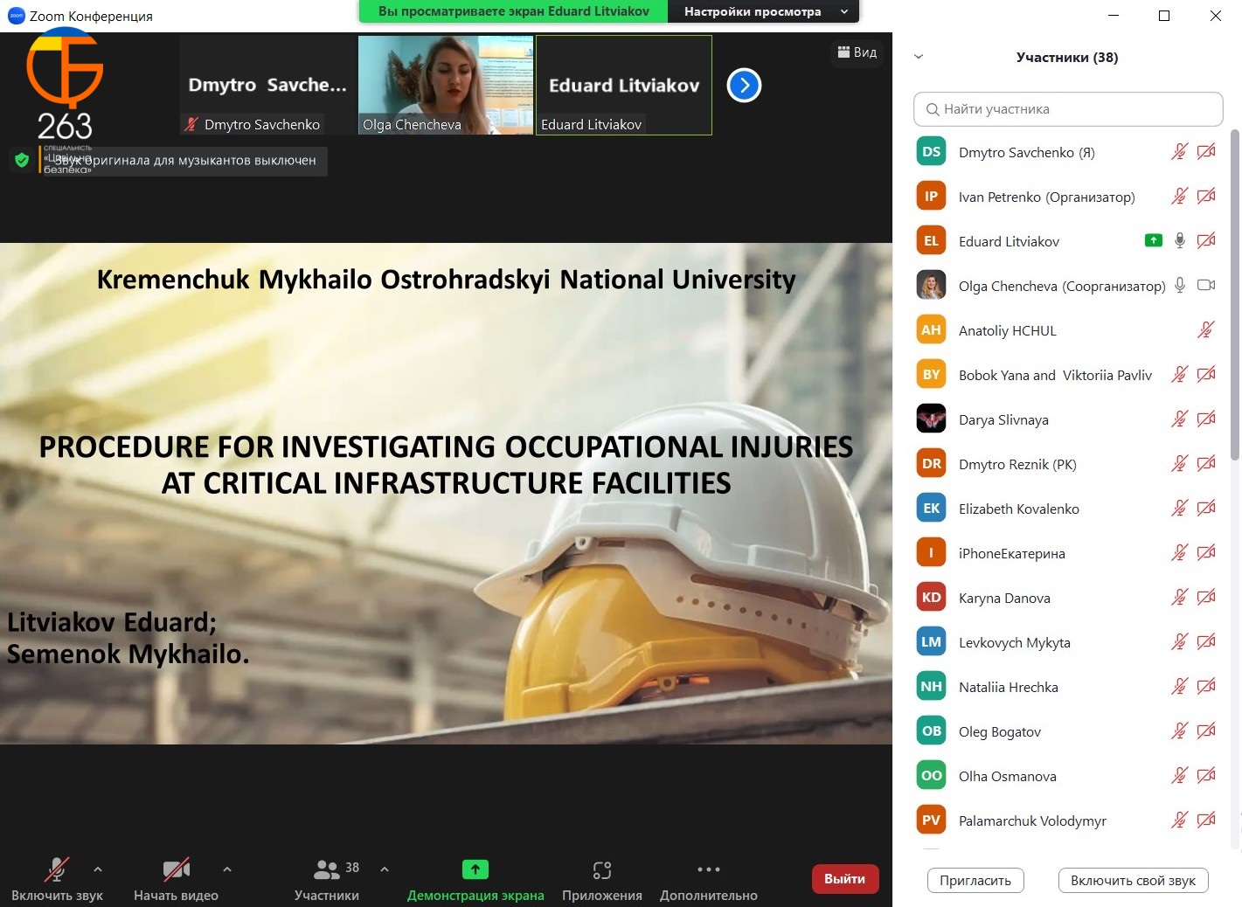Image resolution: width=1242 pixels, height=907 pixels.
Task: Open the participants panel icon in the toolbar
Action: pyautogui.click(x=326, y=869)
